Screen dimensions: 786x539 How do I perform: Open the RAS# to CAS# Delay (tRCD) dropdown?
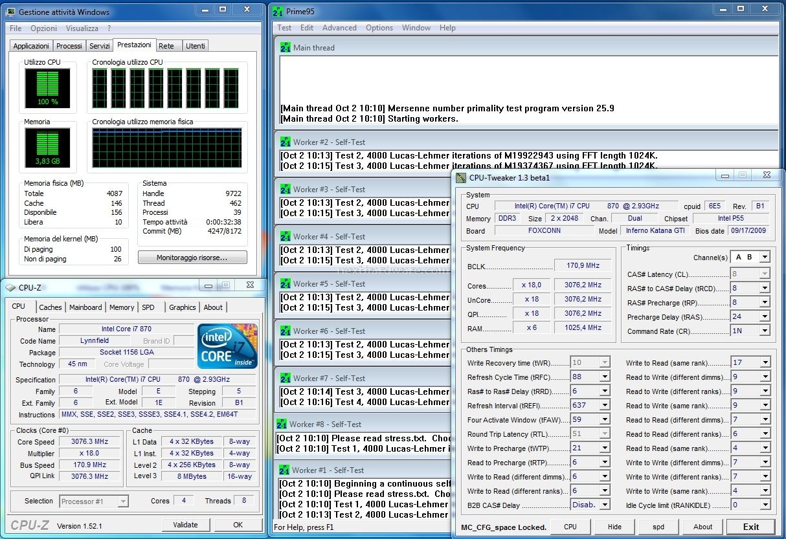point(765,288)
